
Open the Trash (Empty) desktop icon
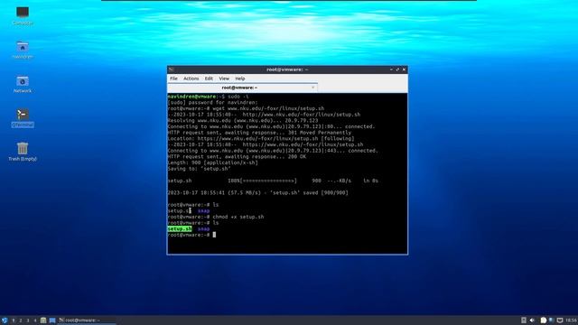click(23, 152)
